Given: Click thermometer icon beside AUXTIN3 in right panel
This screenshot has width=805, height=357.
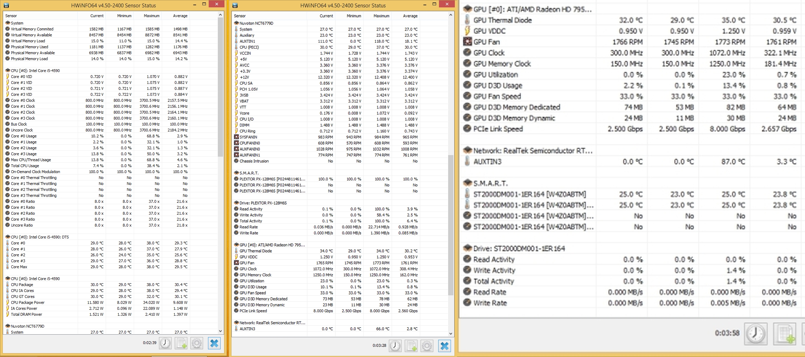Looking at the screenshot, I should (x=467, y=162).
